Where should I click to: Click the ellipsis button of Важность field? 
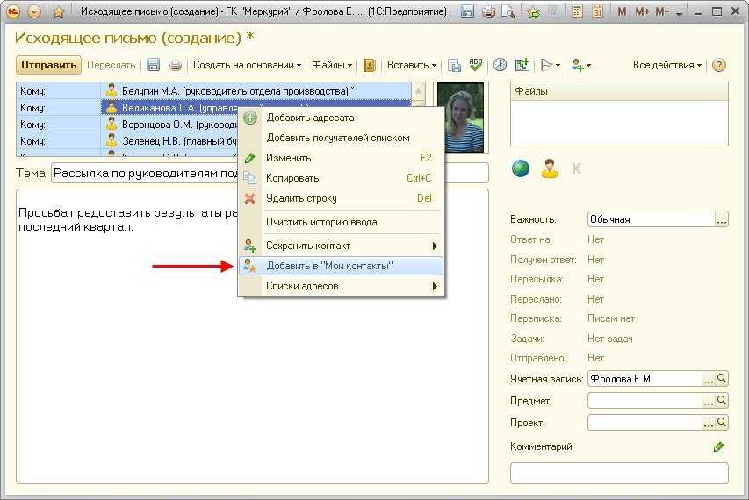[x=722, y=220]
